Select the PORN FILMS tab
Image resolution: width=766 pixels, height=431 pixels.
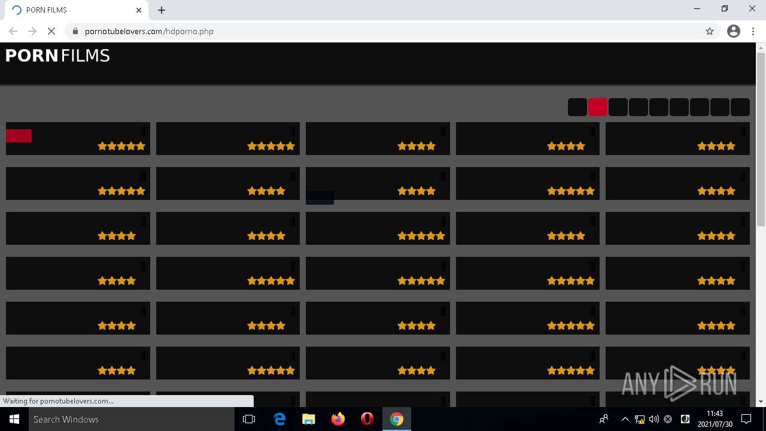(x=76, y=10)
